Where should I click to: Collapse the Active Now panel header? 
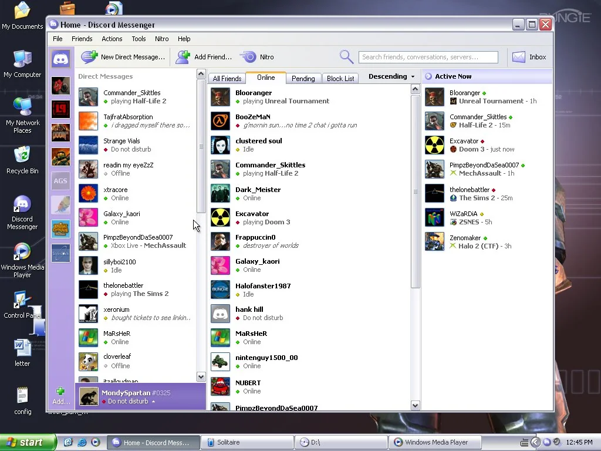(x=428, y=76)
